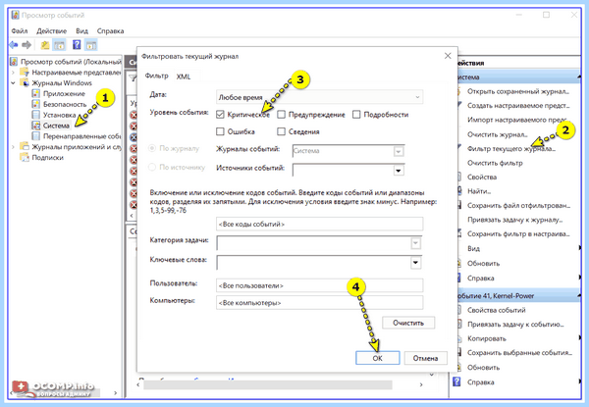Click the Подписки icon in the tree
This screenshot has height=407, width=589.
pyautogui.click(x=25, y=157)
